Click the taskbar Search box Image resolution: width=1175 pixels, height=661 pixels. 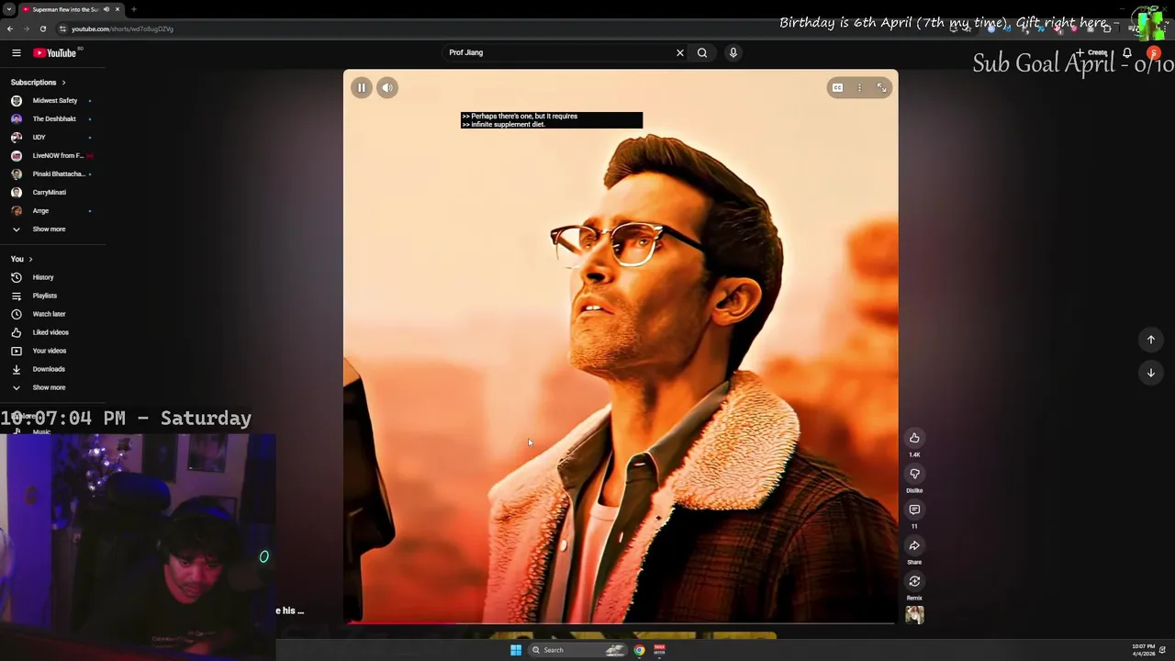coord(578,650)
